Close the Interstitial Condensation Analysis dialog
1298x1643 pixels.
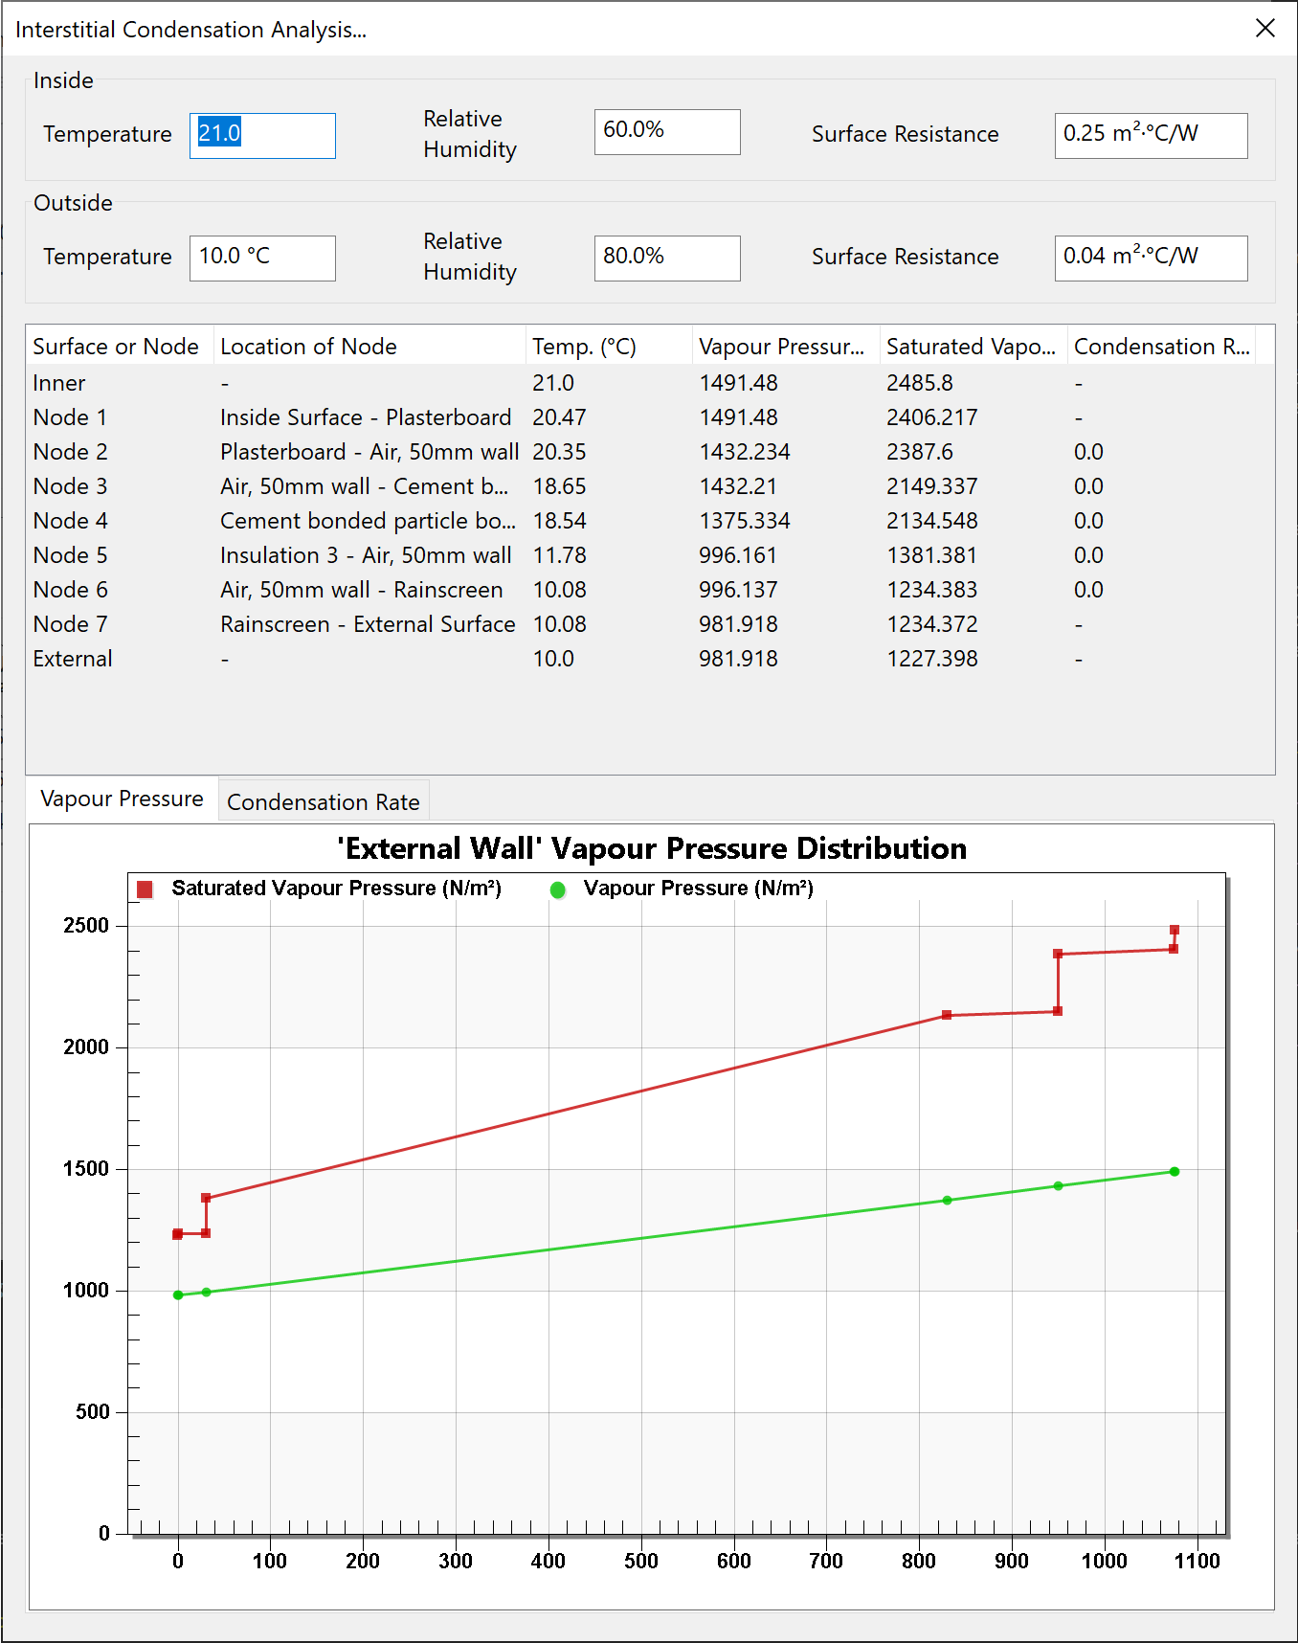(1265, 29)
